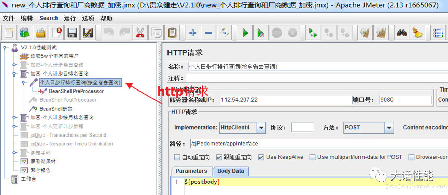Click the Remove minus toolbar icon

(x=208, y=33)
